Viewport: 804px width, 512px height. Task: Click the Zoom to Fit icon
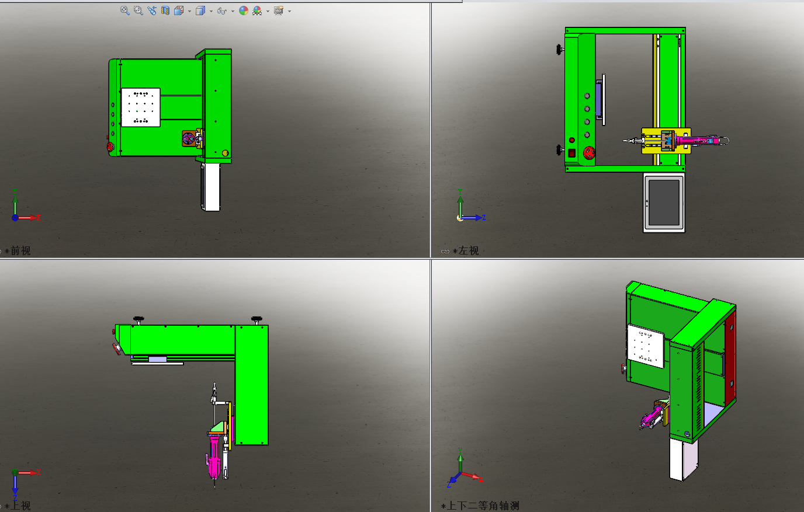tap(124, 11)
